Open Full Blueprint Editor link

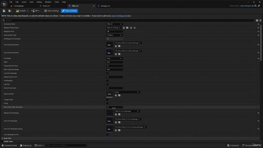tap(122, 16)
